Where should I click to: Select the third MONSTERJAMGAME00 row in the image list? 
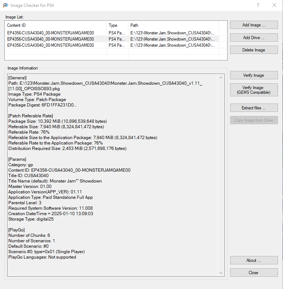click(x=112, y=45)
